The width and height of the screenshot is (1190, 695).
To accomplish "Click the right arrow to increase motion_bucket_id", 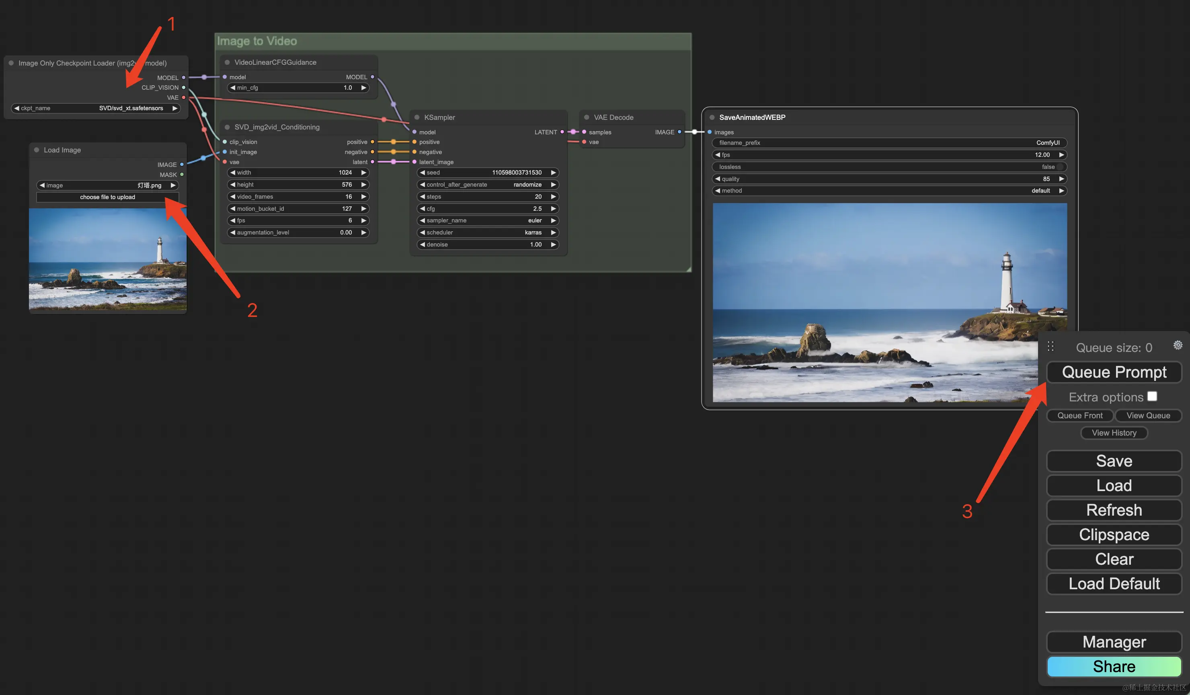I will tap(363, 208).
